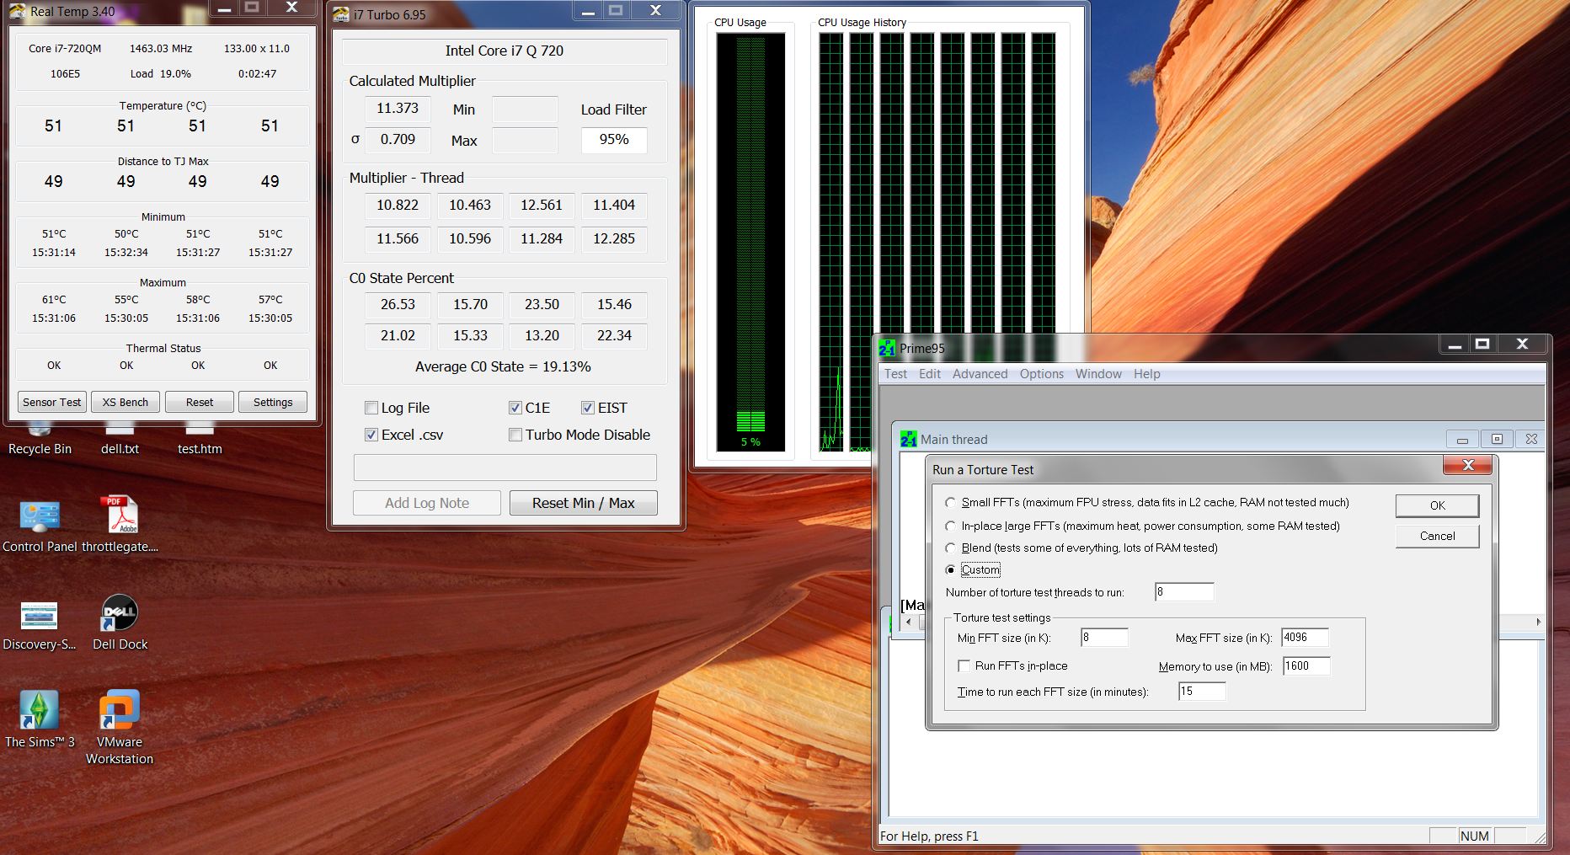Click the Real Temp title bar icon
The height and width of the screenshot is (855, 1570).
click(x=17, y=11)
